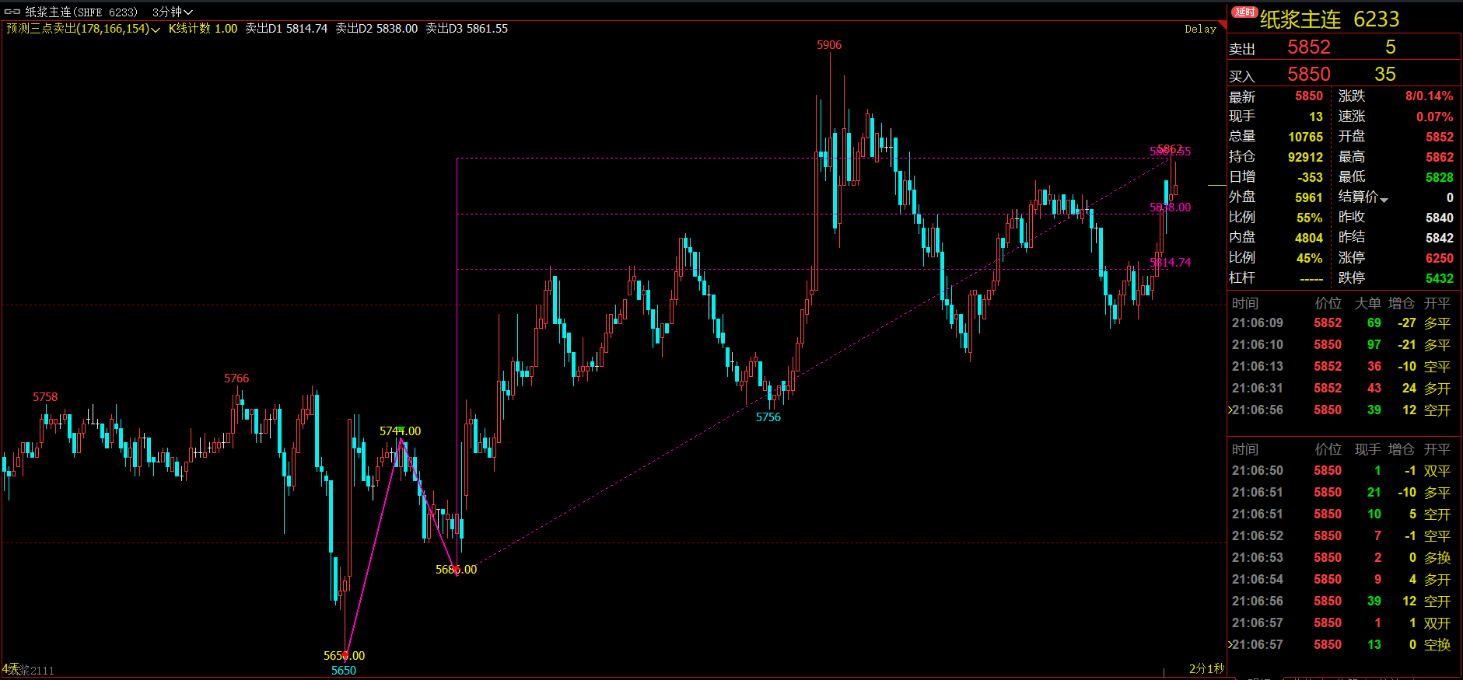Click the 最高 value 5862
Viewport: 1463px width, 680px height.
click(1440, 157)
